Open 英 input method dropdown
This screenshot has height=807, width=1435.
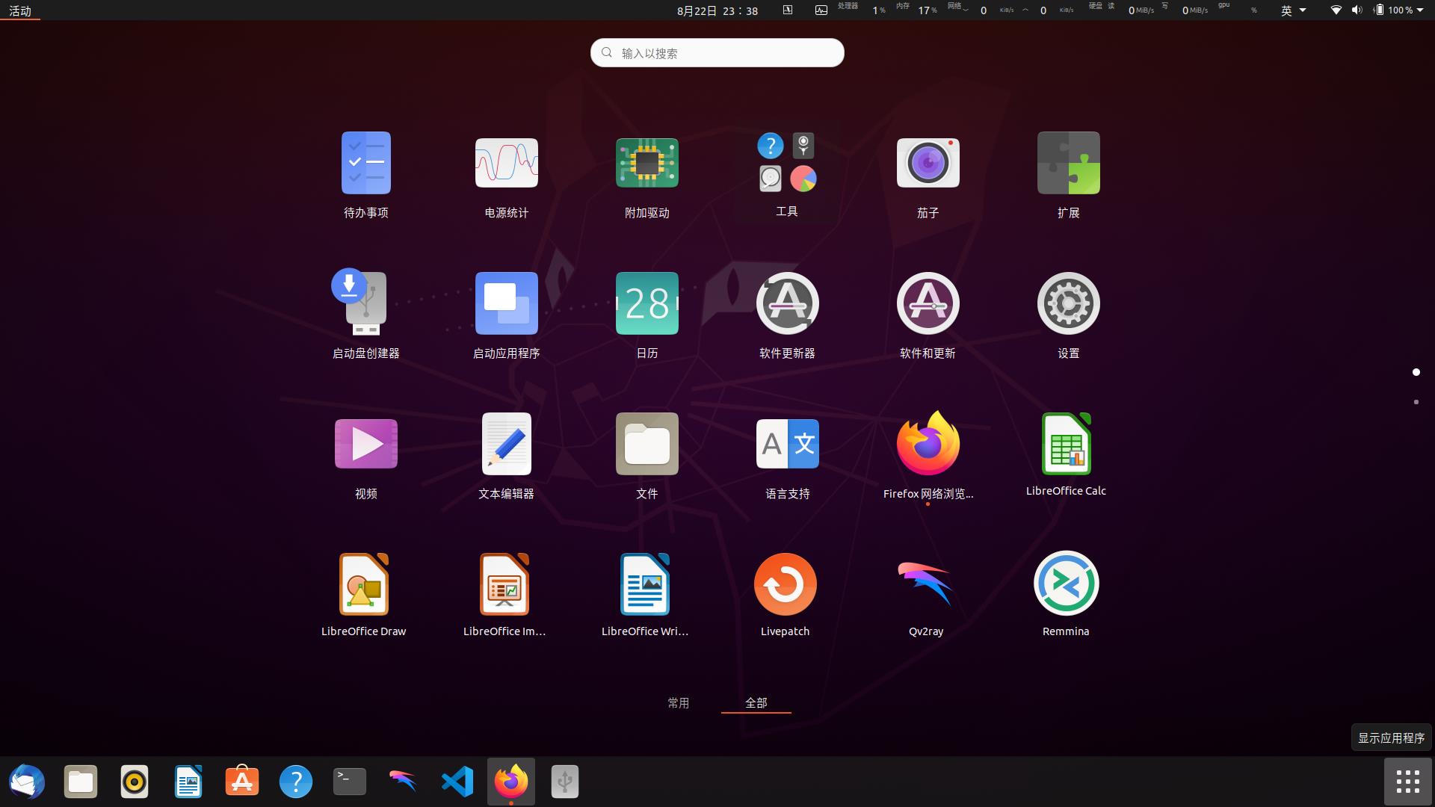pos(1293,10)
